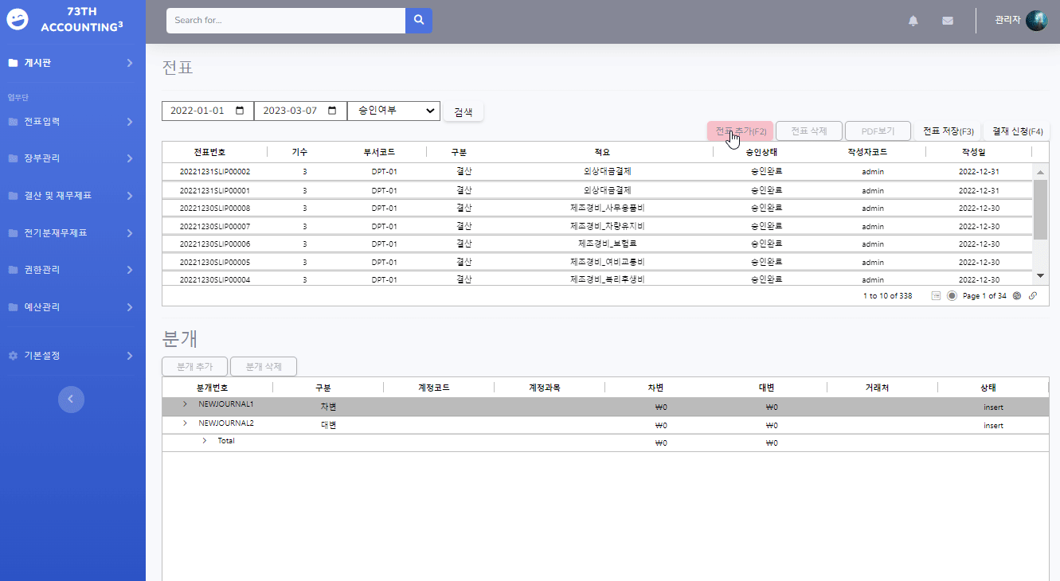Click the 전표 추가(F2) button

point(741,131)
